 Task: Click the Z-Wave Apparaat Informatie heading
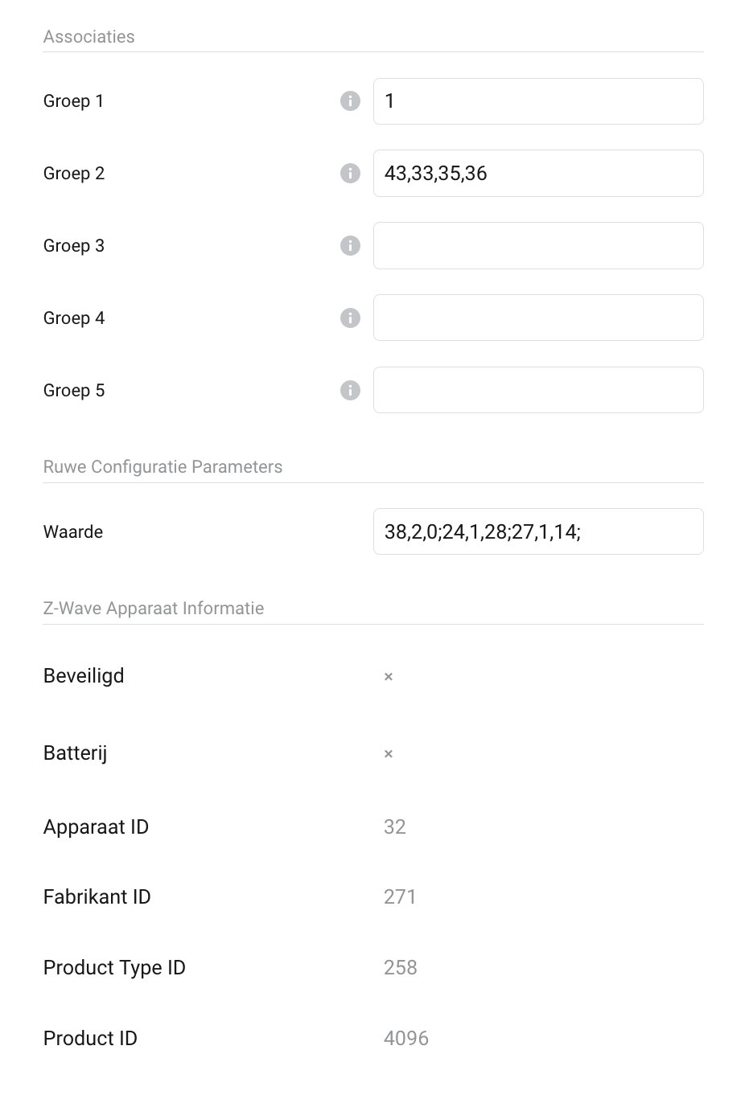tap(154, 609)
